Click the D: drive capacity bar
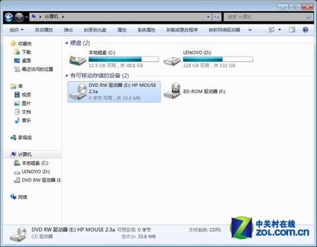This screenshot has height=247, width=317. tap(218, 59)
